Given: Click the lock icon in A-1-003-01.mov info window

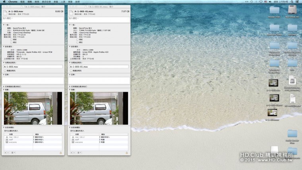Looking at the screenshot, I should pos(127,152).
